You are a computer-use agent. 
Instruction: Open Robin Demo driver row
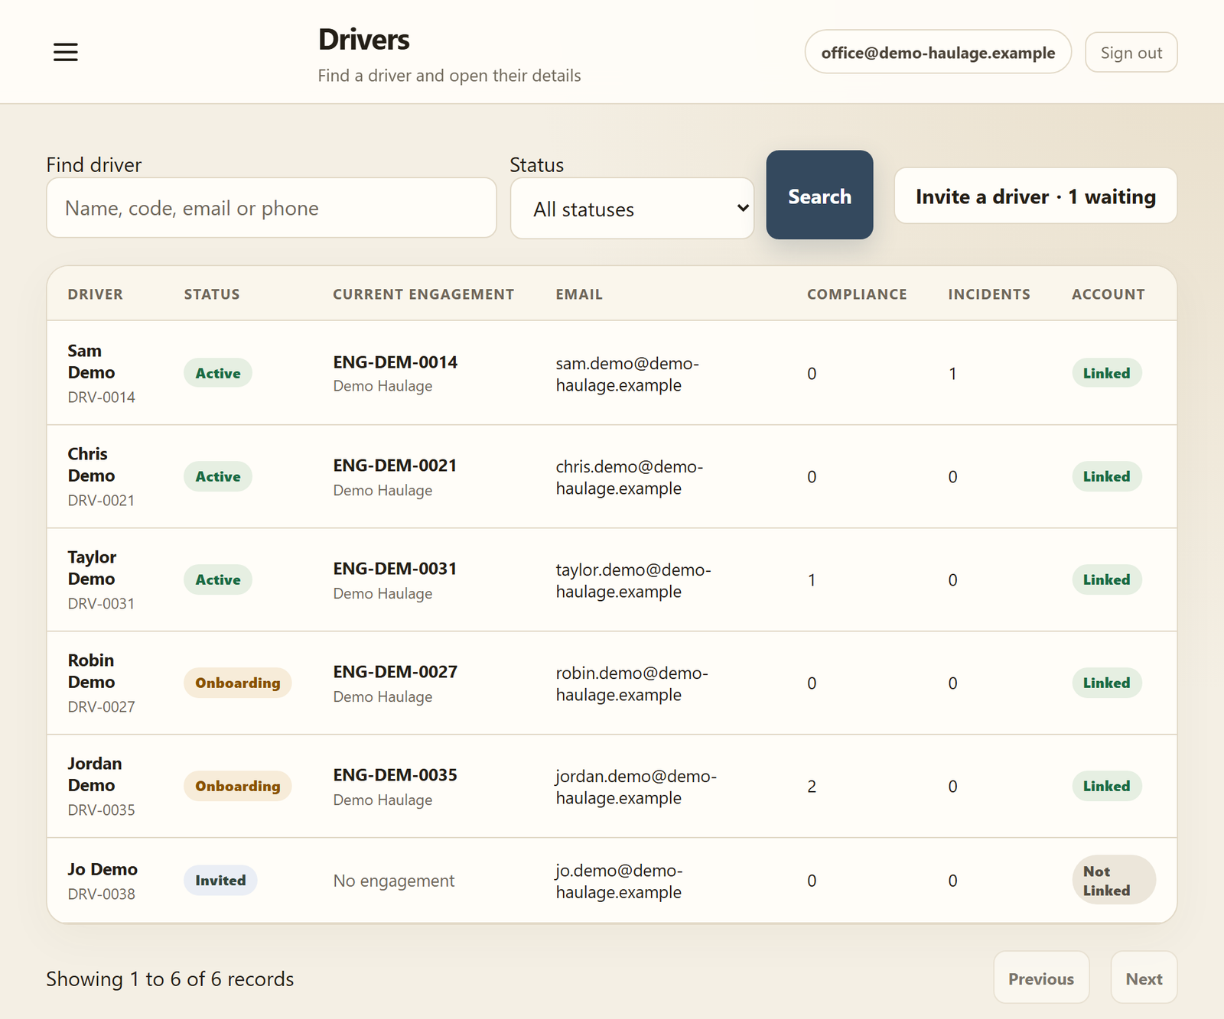point(612,683)
